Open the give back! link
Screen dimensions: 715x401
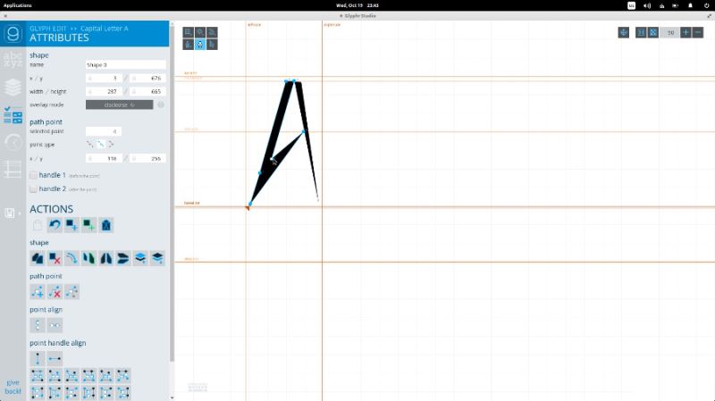[x=13, y=387]
